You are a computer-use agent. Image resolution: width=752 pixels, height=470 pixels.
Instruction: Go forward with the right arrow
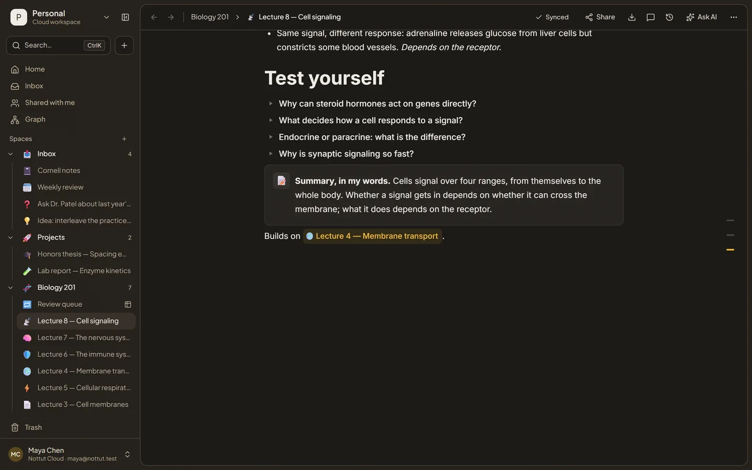click(171, 17)
